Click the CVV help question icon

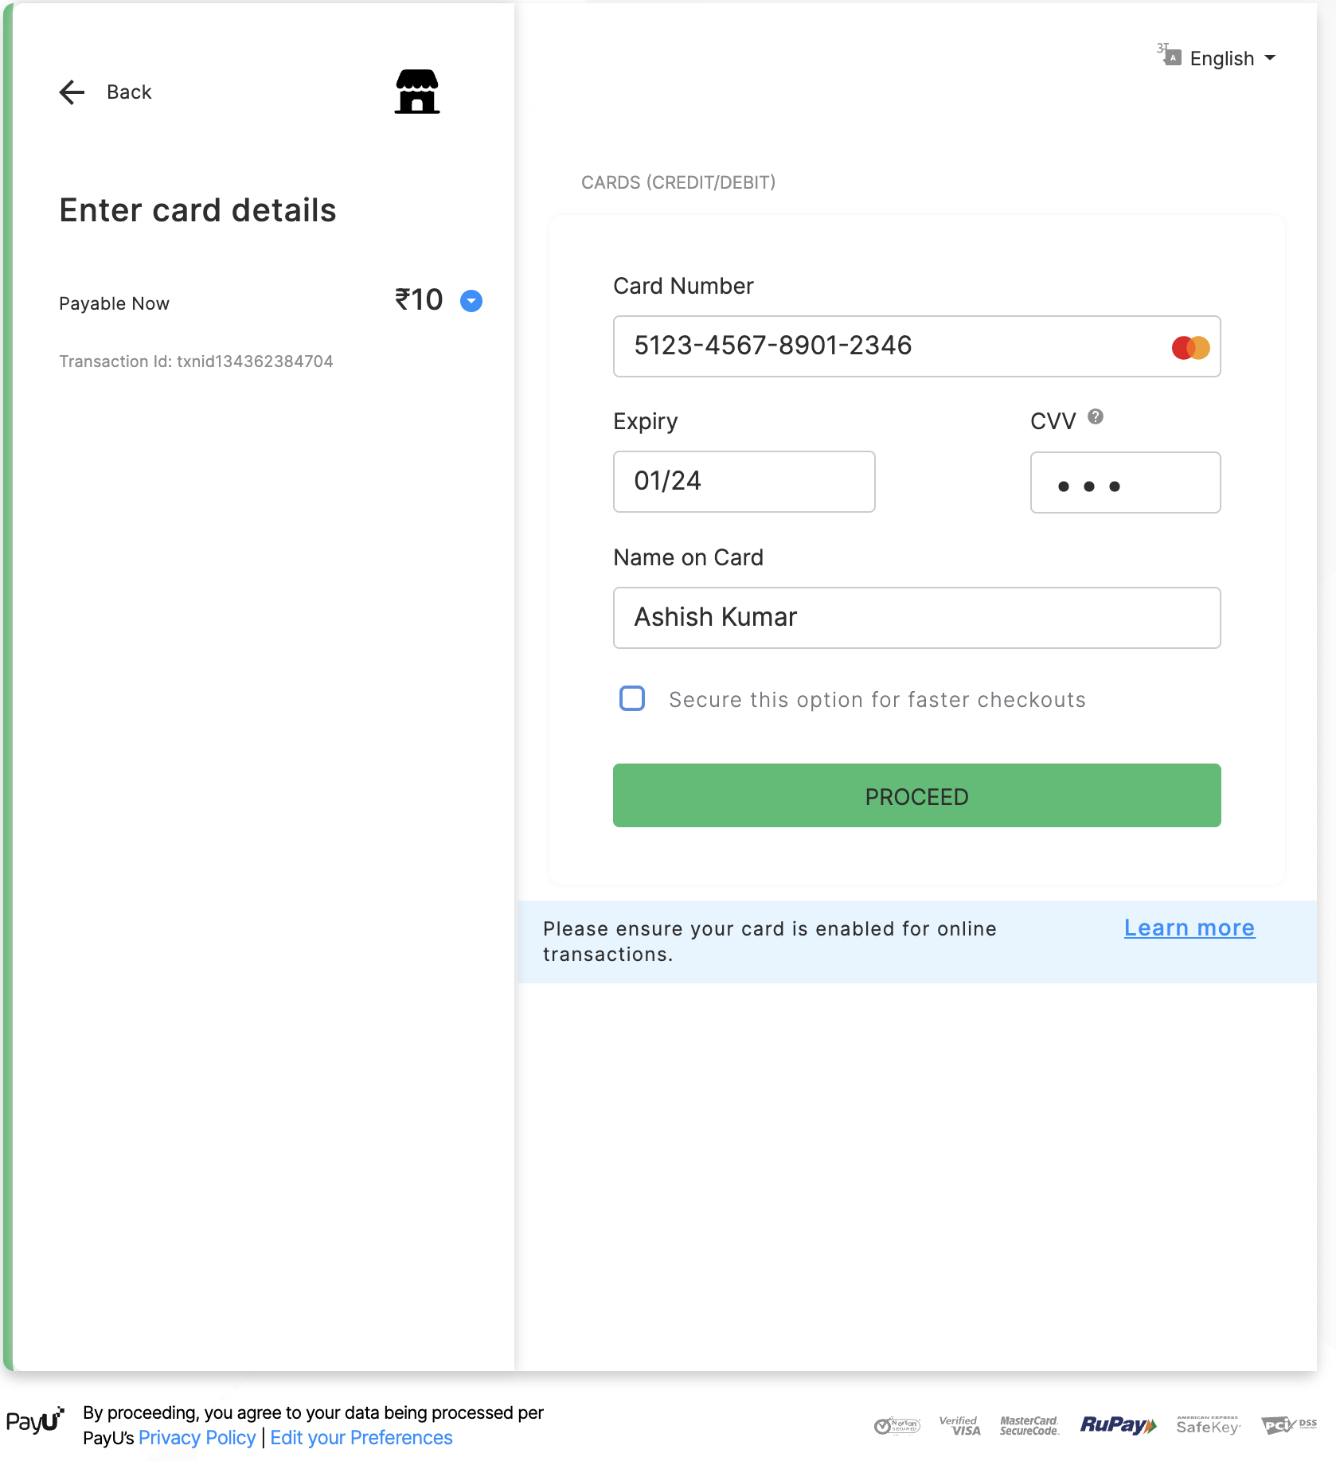(x=1096, y=416)
